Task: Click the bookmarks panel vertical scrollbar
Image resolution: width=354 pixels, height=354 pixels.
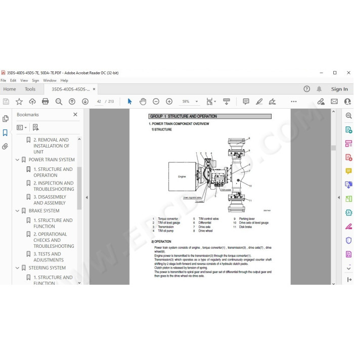Action: coord(79,188)
